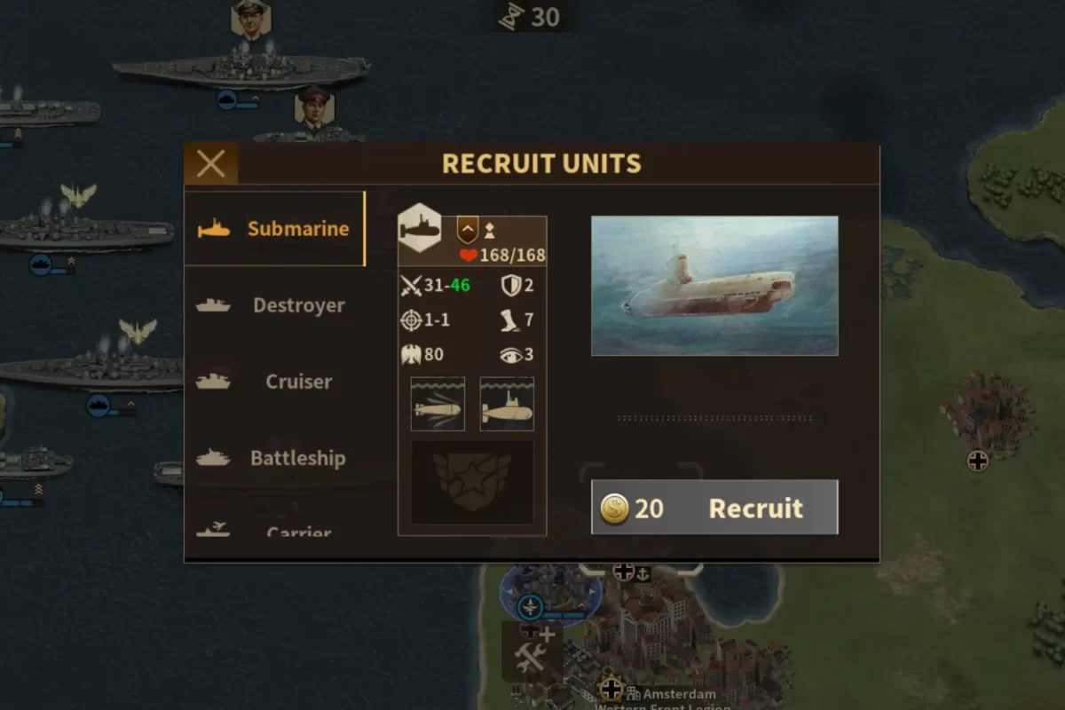Image resolution: width=1065 pixels, height=710 pixels.
Task: Open the submarine dive skill icon
Action: pos(507,404)
